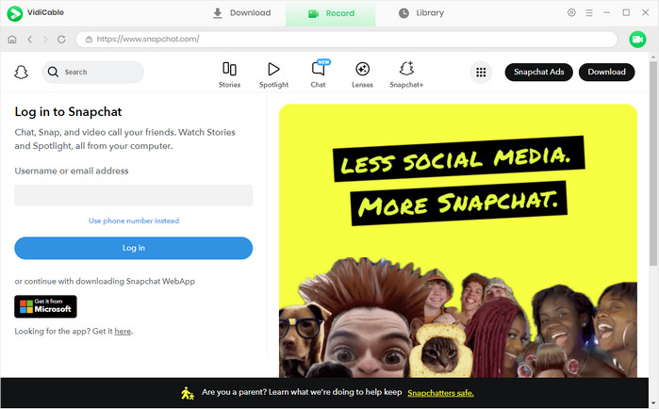Open the Download tab
Screen dimensions: 659x409
coord(241,13)
